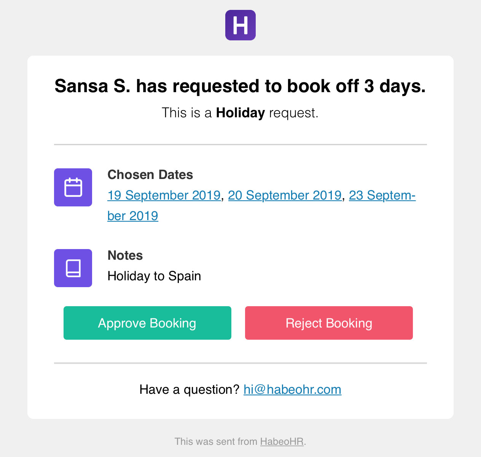Follow the 23 September 2019 date link
Image resolution: width=481 pixels, height=457 pixels.
[x=382, y=195]
